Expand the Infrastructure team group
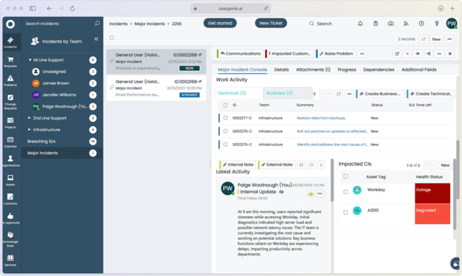The width and height of the screenshot is (462, 276). point(29,130)
